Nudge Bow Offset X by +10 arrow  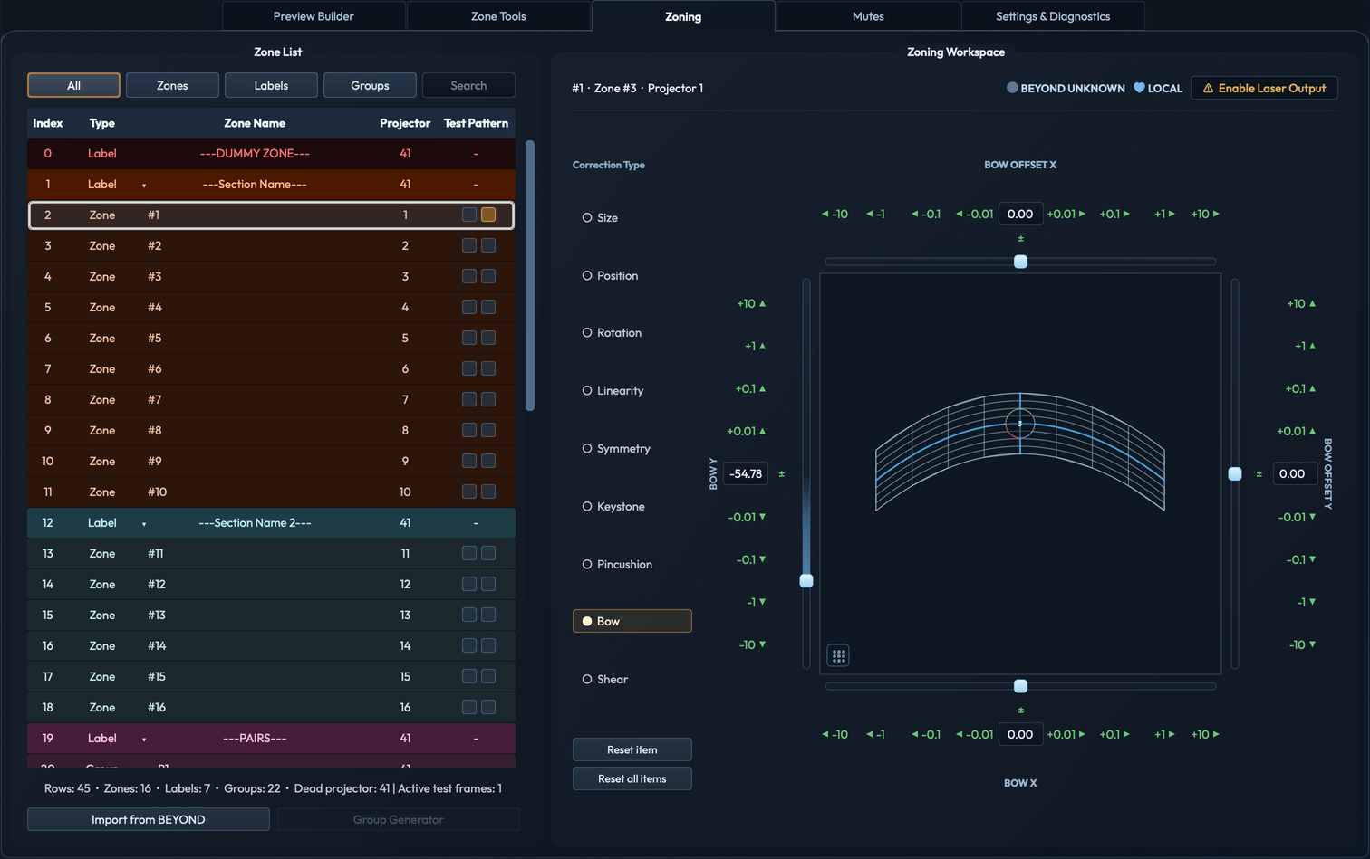tap(1205, 215)
